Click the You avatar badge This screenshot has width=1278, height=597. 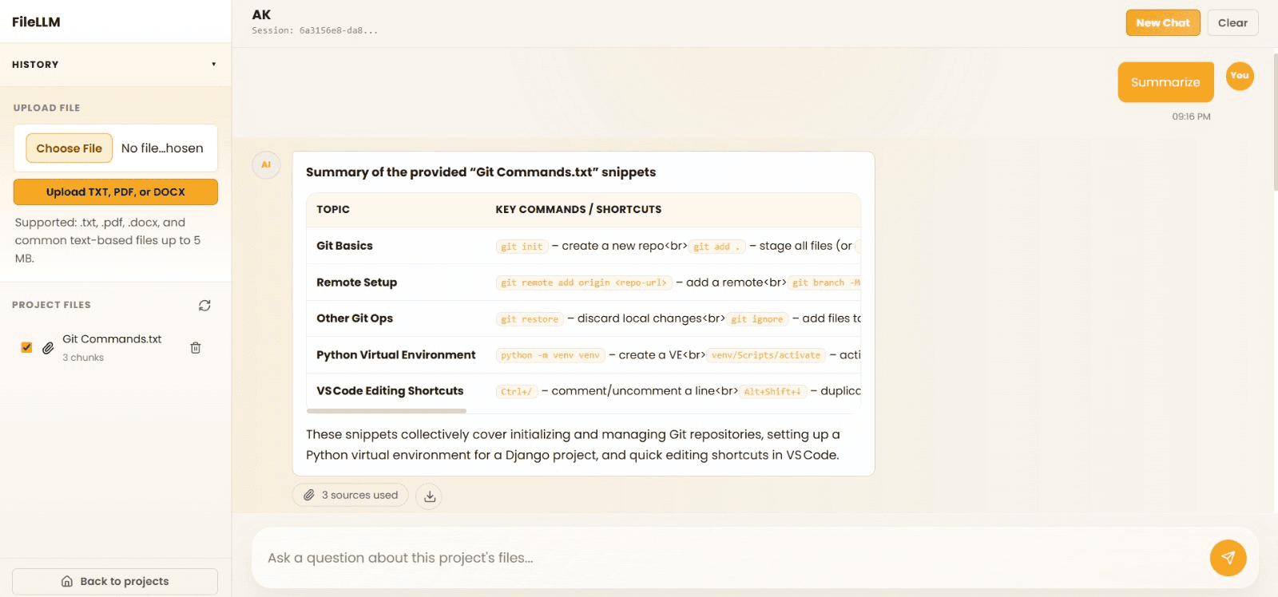pyautogui.click(x=1239, y=76)
